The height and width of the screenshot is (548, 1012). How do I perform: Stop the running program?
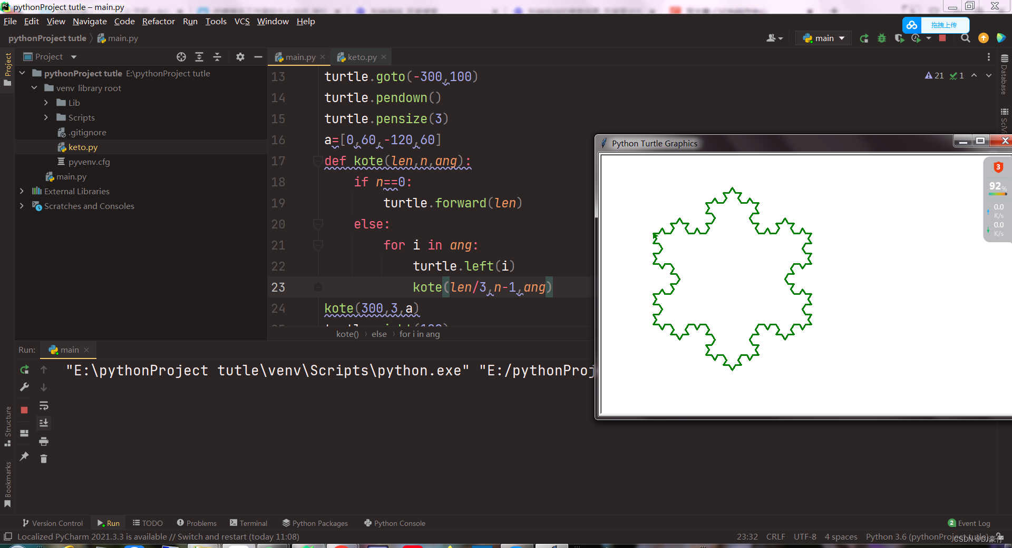[943, 38]
